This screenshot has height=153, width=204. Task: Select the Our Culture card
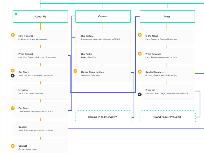[103, 37]
